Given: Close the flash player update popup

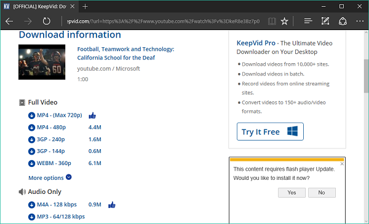Looking at the screenshot, I should click(342, 164).
